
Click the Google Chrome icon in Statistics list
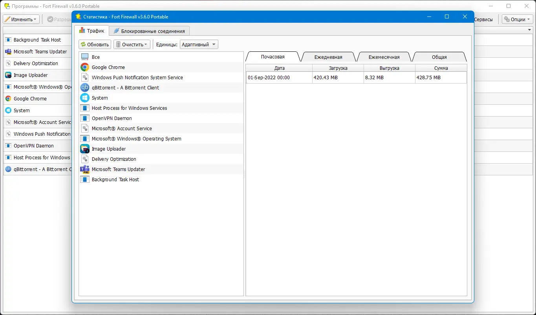85,67
